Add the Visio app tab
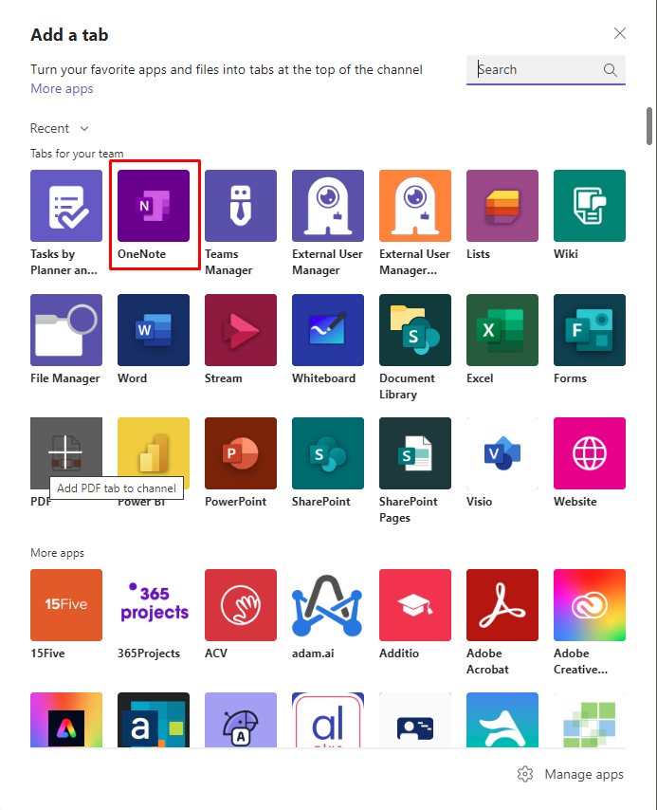The width and height of the screenshot is (657, 810). (502, 453)
